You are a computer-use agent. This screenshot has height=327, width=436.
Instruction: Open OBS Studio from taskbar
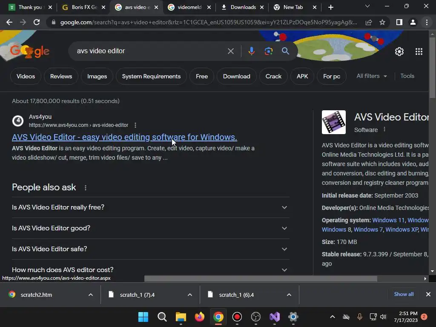pyautogui.click(x=255, y=317)
